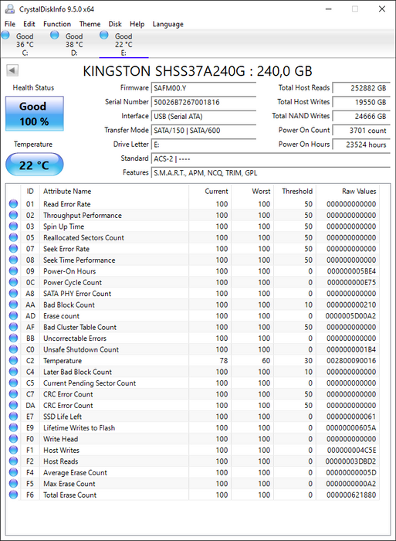Click the 22 °C temperature button
Viewport: 396px width, 541px height.
35,165
